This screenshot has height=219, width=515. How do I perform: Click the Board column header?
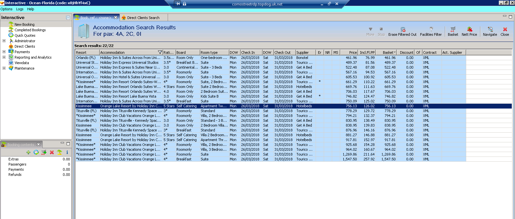[x=187, y=52]
